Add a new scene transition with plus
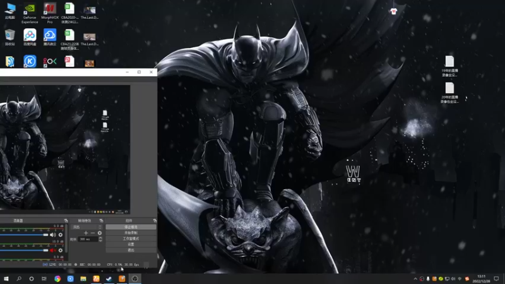 pos(86,233)
